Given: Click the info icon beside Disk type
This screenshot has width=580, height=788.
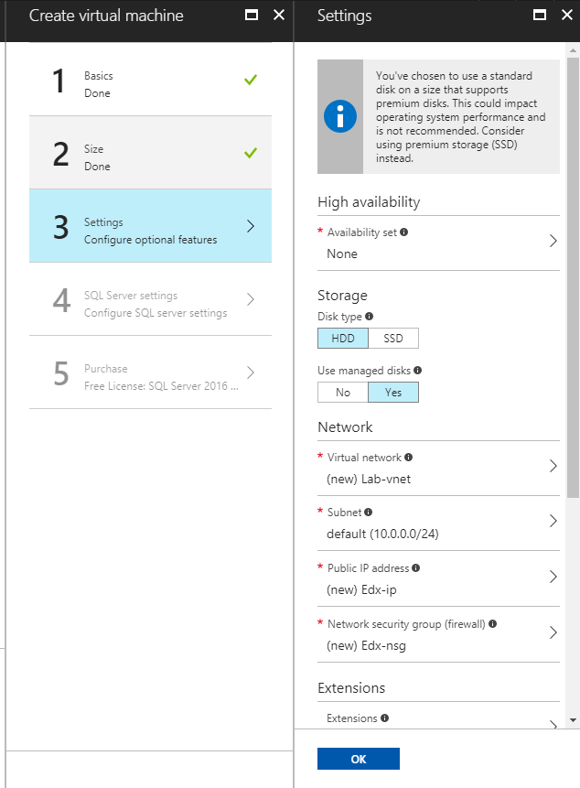Looking at the screenshot, I should coord(369,316).
